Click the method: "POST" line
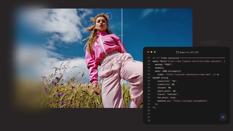The width and height of the screenshot is (233, 131). [164, 65]
